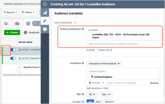The width and height of the screenshot is (165, 104).
Task: Expand the Results from 2 ad sets row
Action: pyautogui.click(x=20, y=67)
